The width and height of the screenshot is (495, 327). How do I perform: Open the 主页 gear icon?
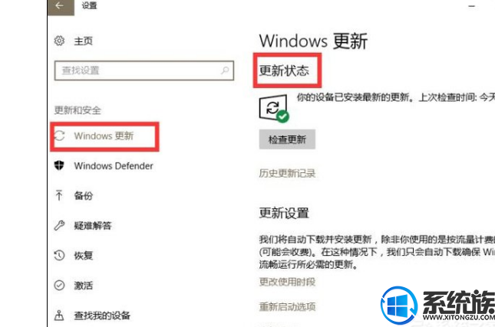59,41
